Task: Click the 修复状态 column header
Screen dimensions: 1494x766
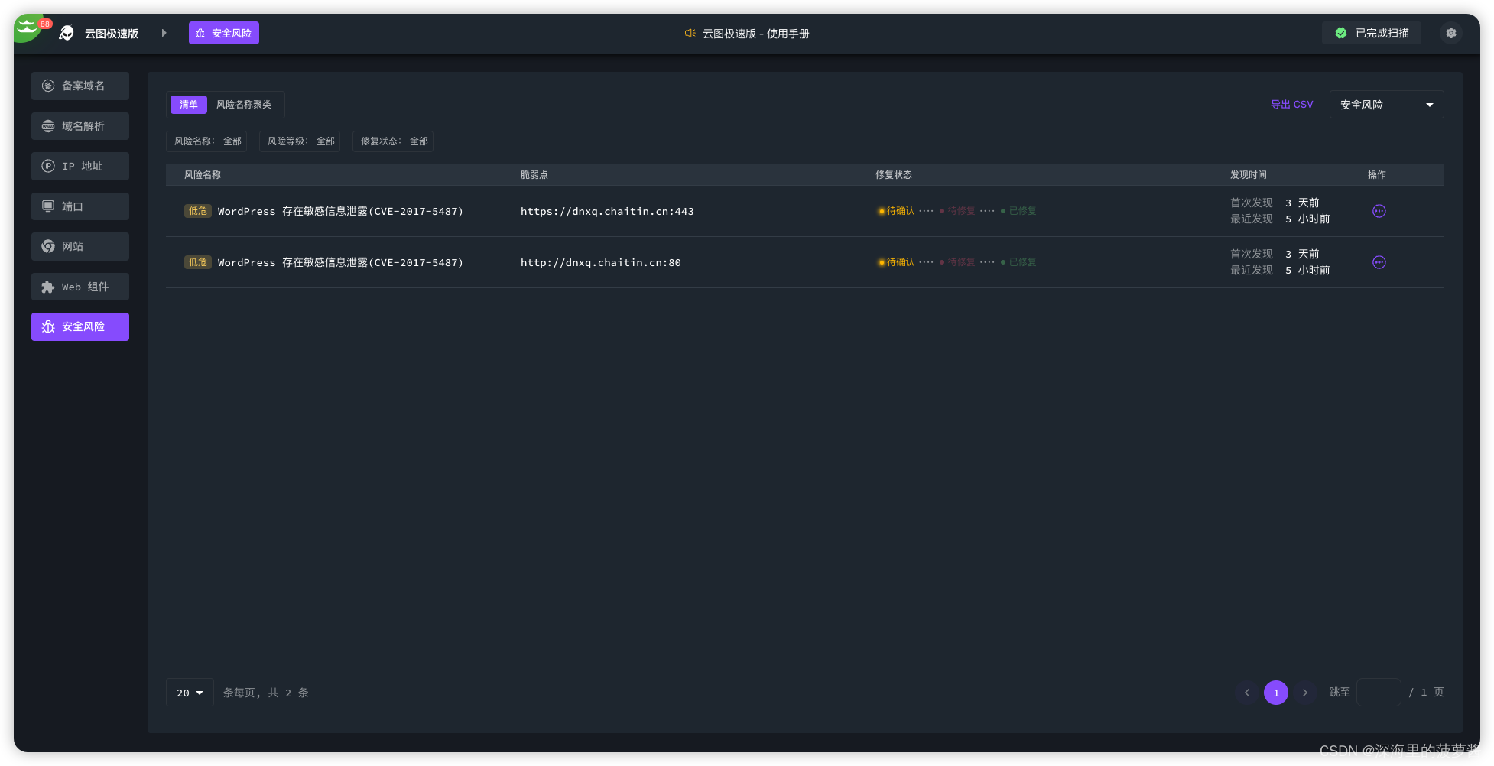Action: (894, 175)
